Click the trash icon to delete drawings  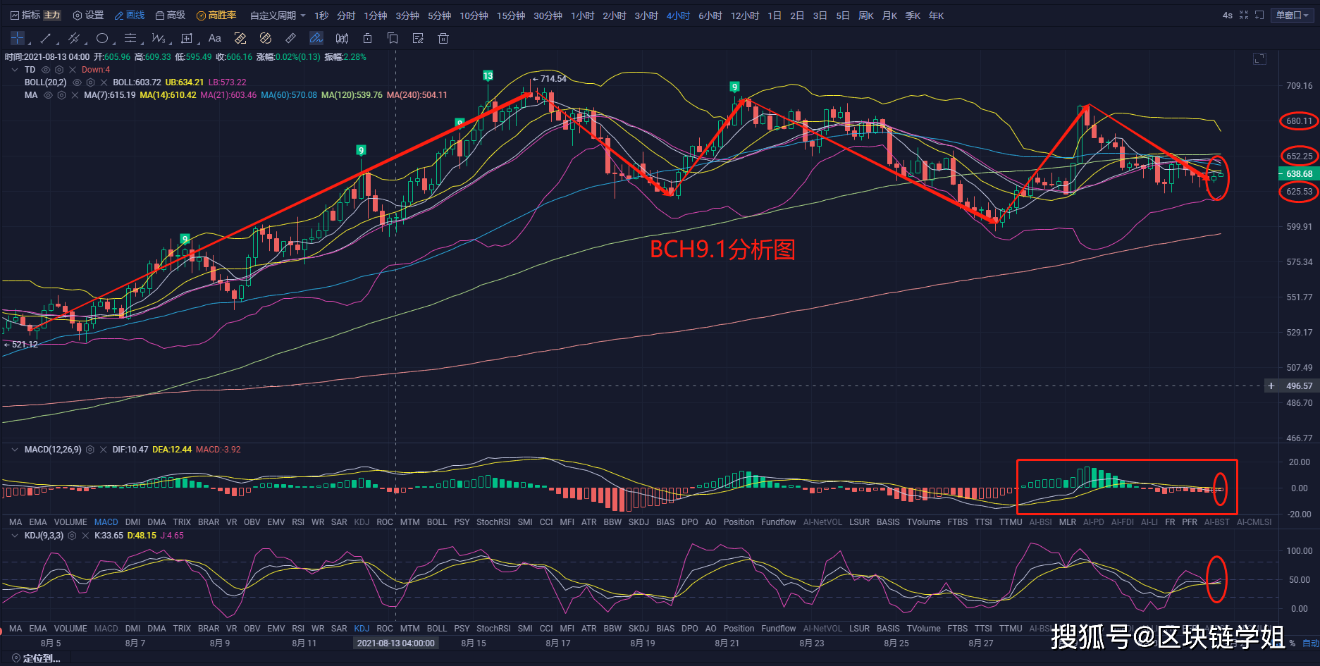click(443, 38)
